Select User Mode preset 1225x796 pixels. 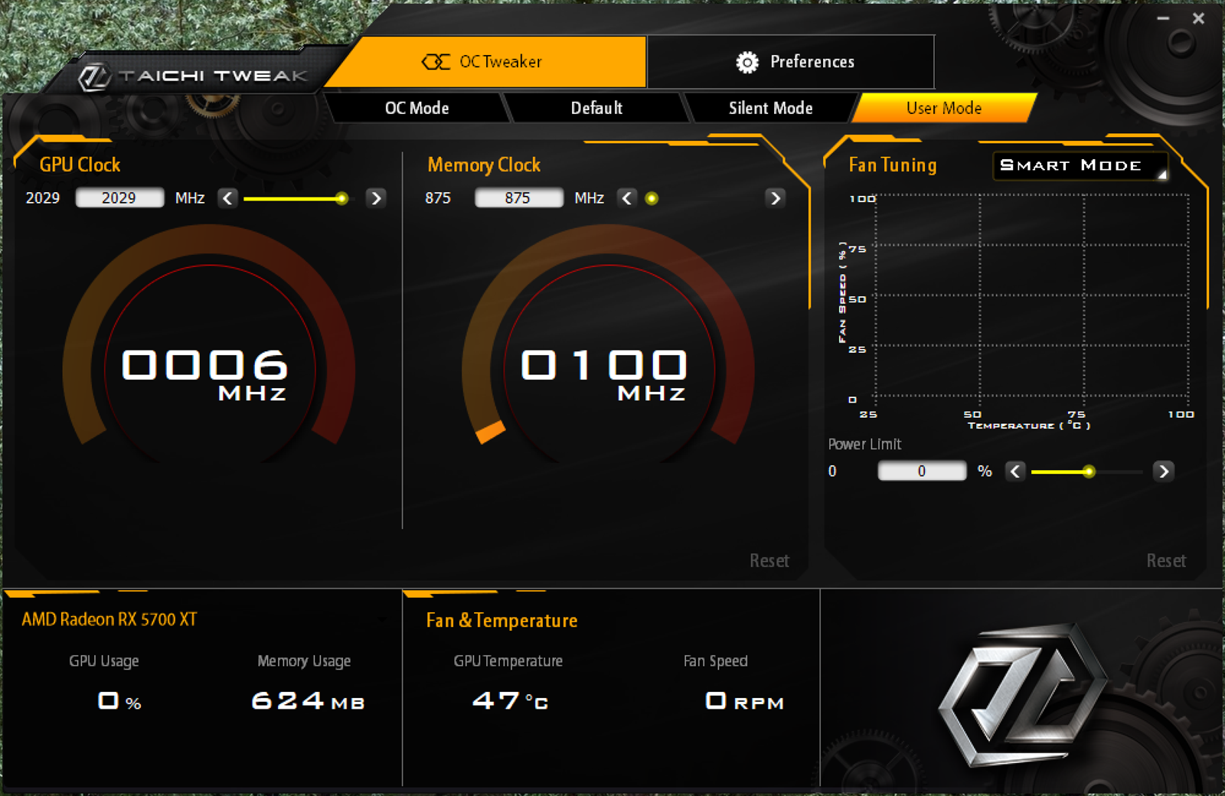click(944, 108)
